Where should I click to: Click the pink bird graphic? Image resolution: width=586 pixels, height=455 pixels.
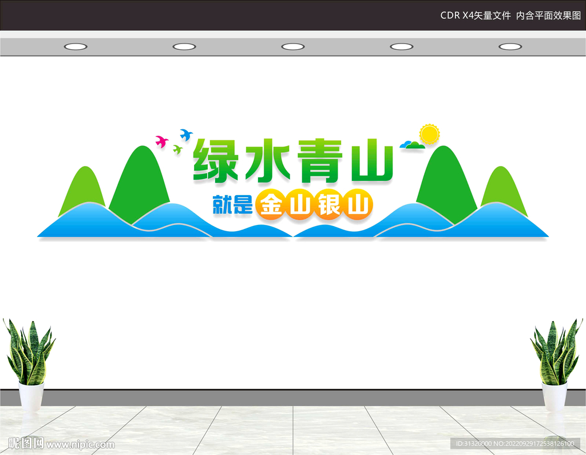[x=161, y=141]
